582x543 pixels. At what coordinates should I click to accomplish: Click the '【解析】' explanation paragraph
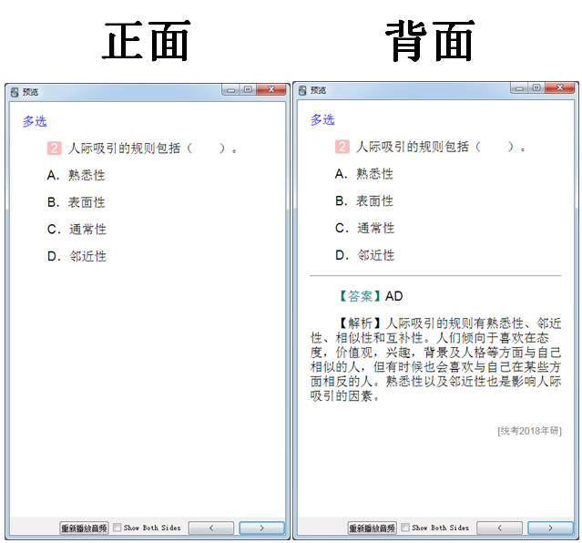(435, 360)
